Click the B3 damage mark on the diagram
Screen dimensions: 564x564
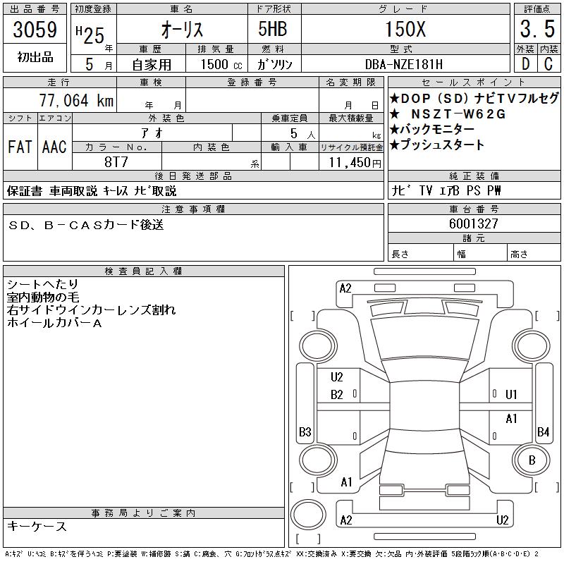click(305, 431)
